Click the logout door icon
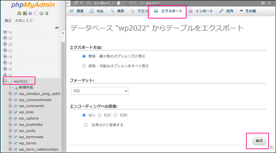 pos(25,13)
